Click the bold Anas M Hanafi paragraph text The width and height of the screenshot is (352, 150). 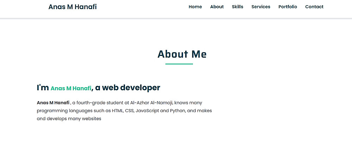[53, 103]
